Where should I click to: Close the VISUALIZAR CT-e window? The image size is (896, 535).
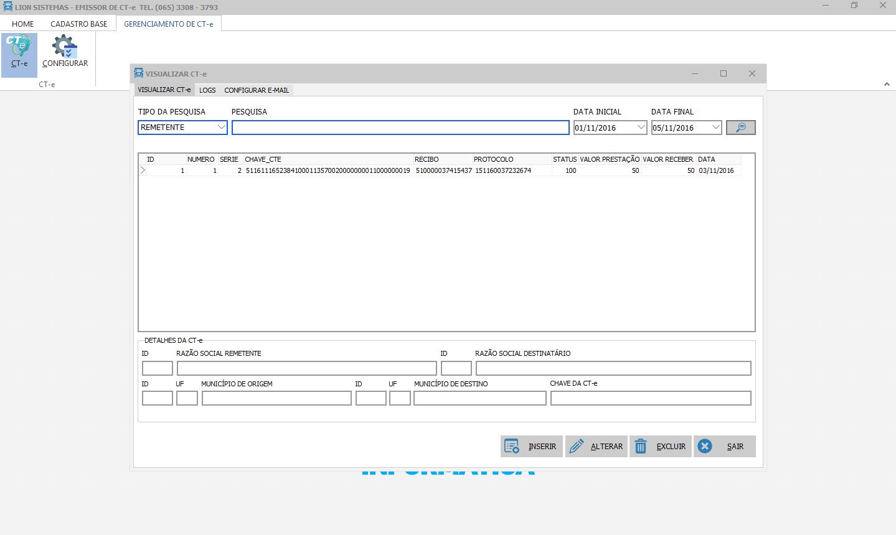coord(752,73)
